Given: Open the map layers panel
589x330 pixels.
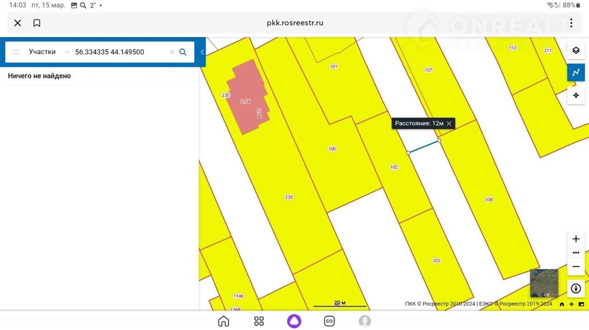Looking at the screenshot, I should pos(576,51).
